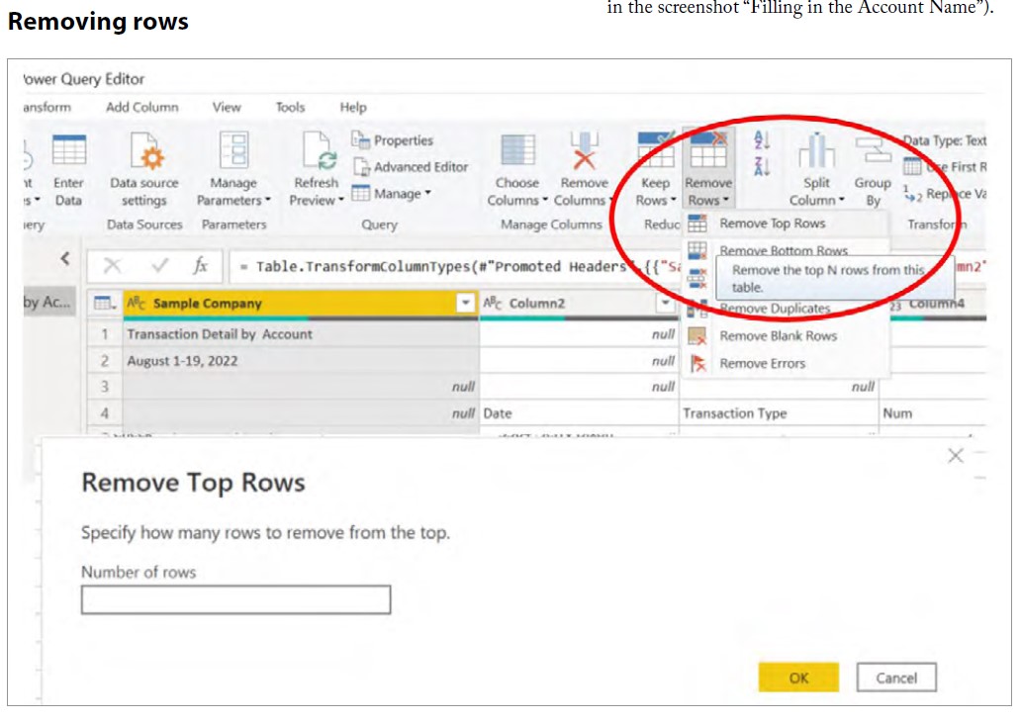Click into the formula bar text
1022x722 pixels.
(x=456, y=266)
